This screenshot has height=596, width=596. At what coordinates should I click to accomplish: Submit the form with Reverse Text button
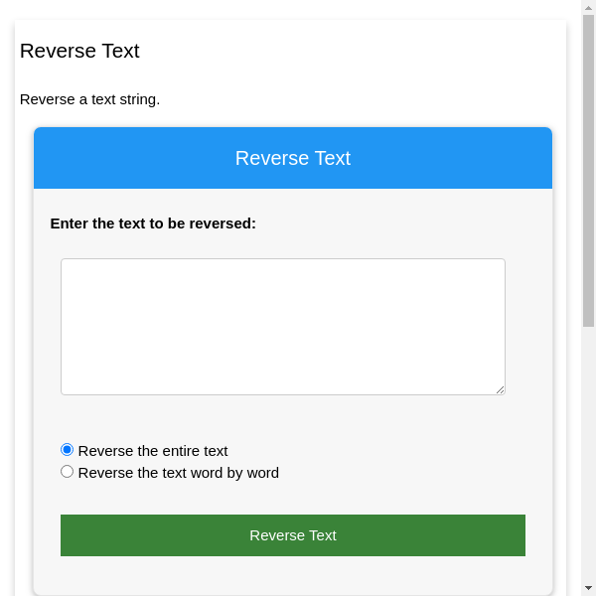point(293,535)
